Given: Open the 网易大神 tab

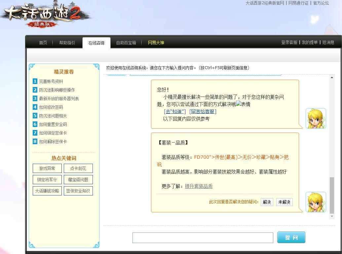Looking at the screenshot, I should tap(156, 43).
